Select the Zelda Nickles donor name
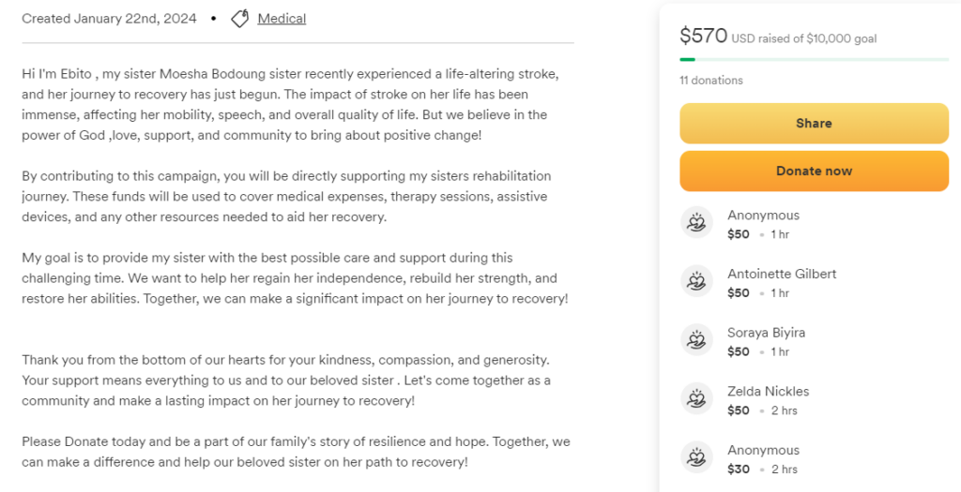 point(768,391)
